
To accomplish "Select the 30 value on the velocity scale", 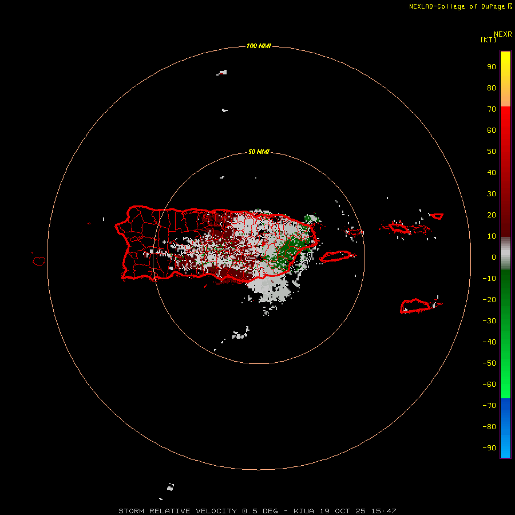I will click(x=492, y=194).
